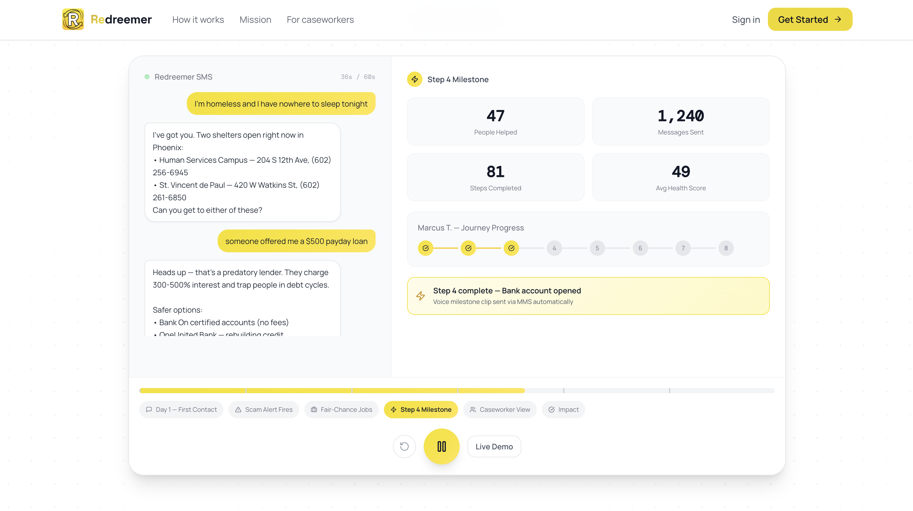The image size is (913, 511).
Task: Toggle the Live Demo button
Action: [494, 446]
